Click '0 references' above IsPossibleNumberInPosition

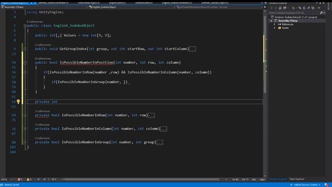click(43, 59)
